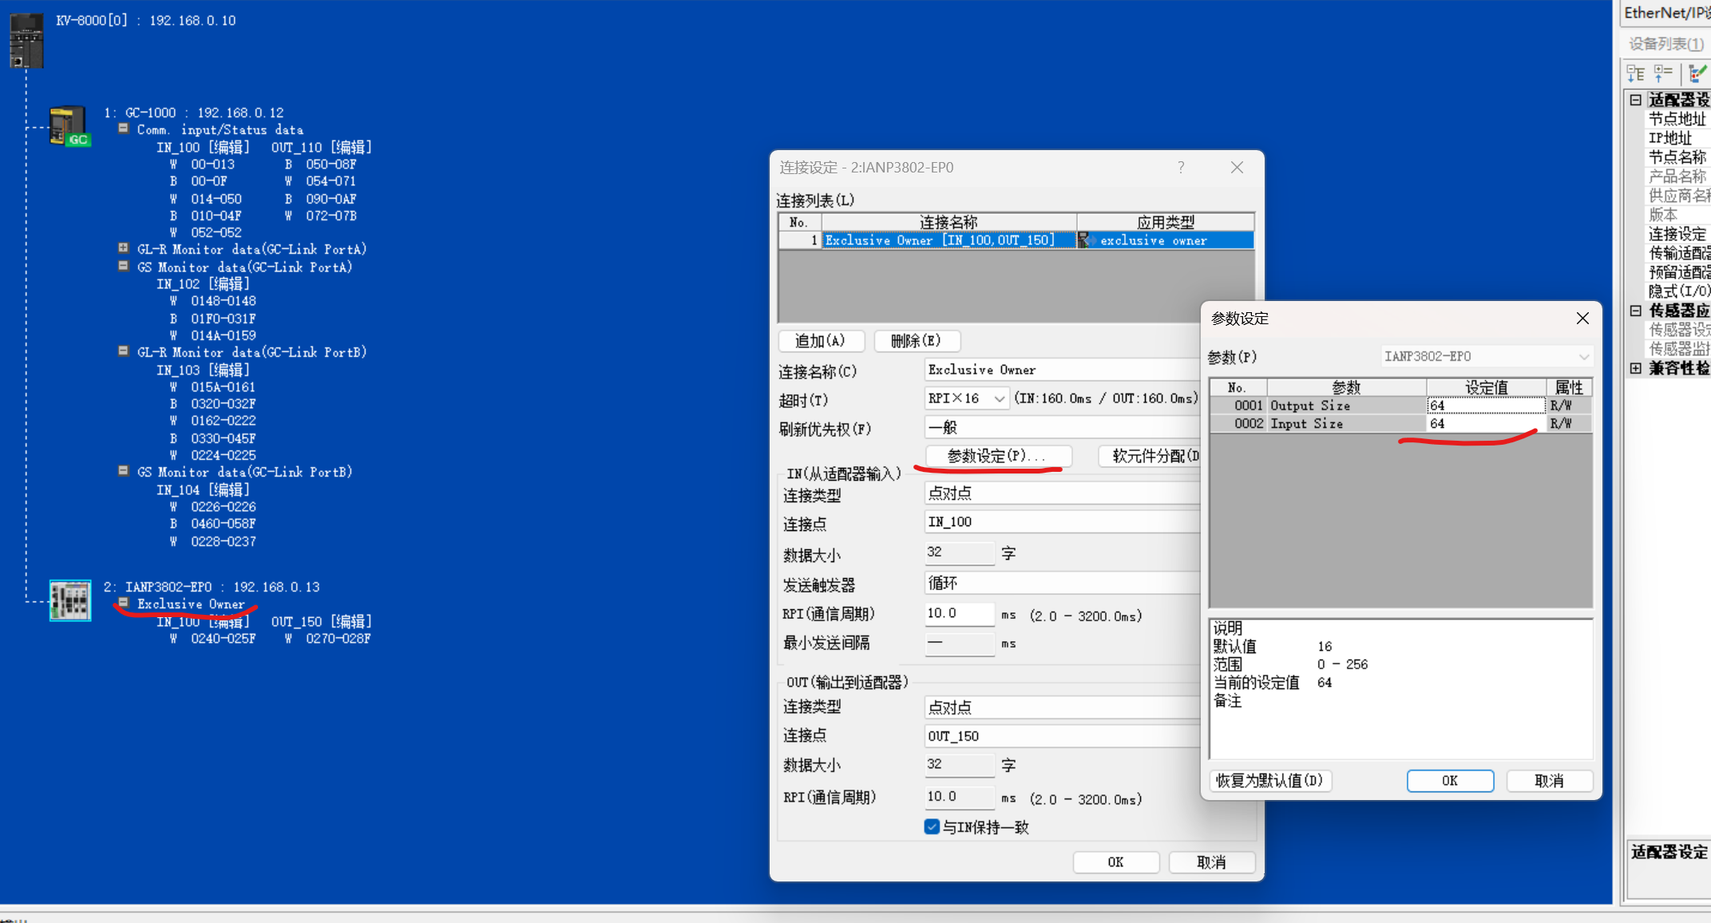
Task: Open the 设备列表(1) tab
Action: click(x=1665, y=43)
